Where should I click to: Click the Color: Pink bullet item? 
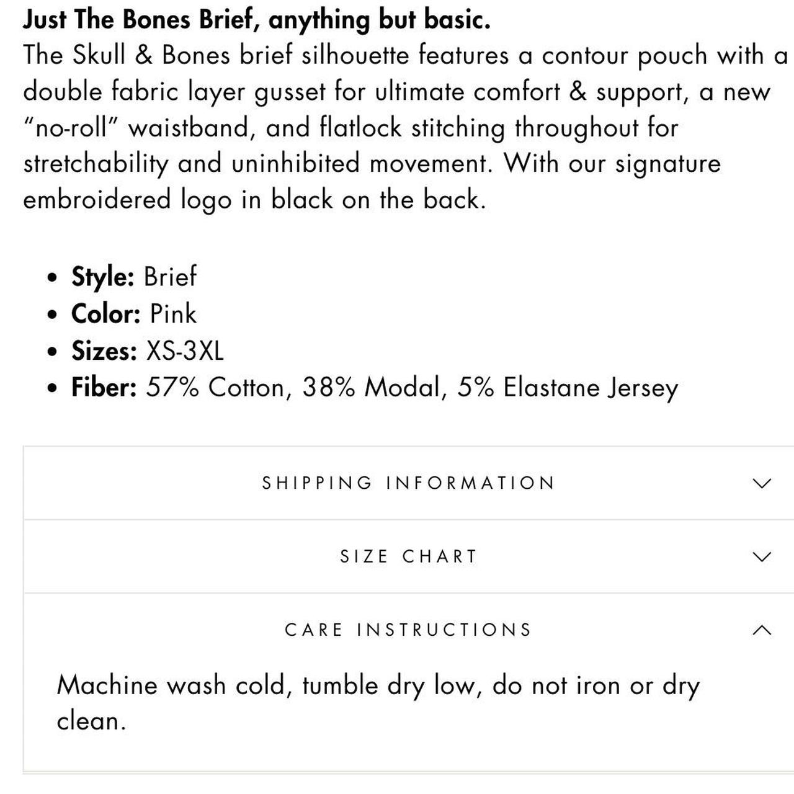click(134, 314)
